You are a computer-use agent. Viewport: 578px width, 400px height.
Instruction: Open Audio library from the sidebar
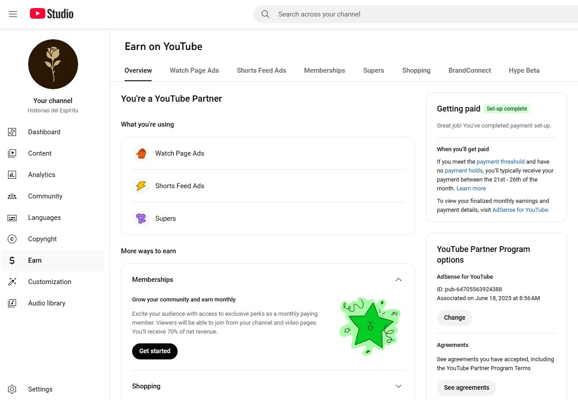coord(53,303)
